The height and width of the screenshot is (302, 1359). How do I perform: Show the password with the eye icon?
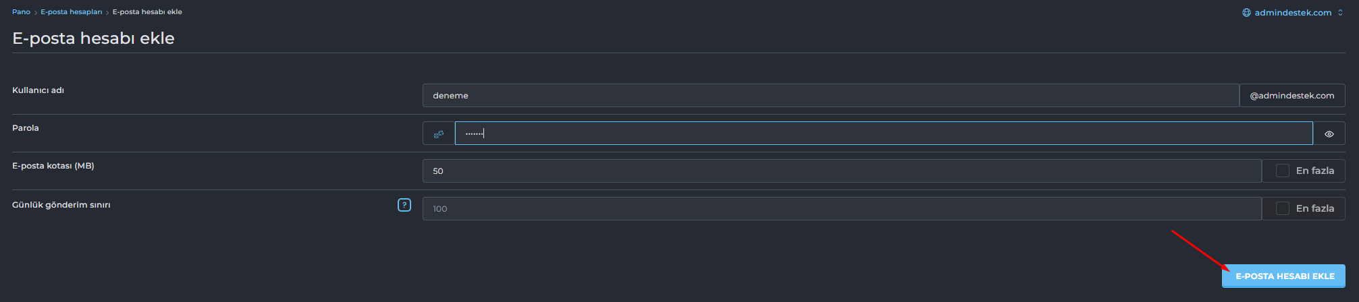click(x=1329, y=133)
